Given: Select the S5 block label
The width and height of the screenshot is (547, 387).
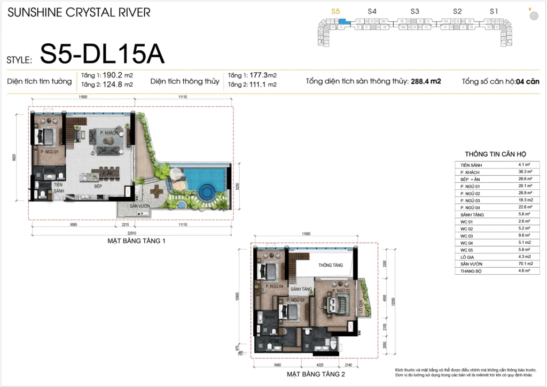Looking at the screenshot, I should click(x=335, y=11).
